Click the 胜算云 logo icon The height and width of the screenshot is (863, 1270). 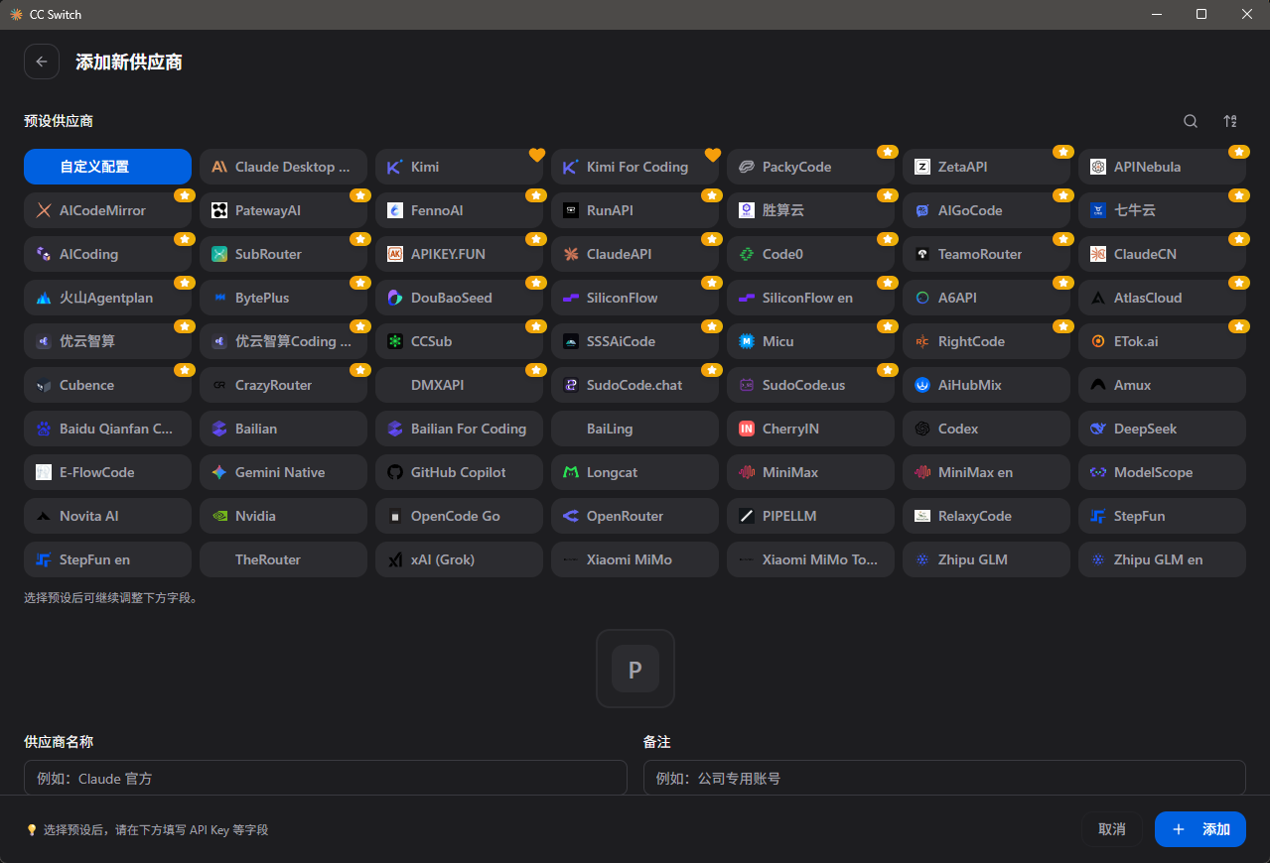(x=747, y=210)
